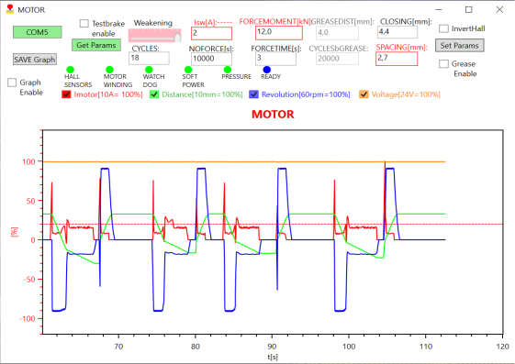Enable the Graph Enable checkbox
The height and width of the screenshot is (364, 515).
tap(12, 83)
